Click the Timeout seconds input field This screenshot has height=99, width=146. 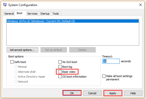tap(111, 61)
